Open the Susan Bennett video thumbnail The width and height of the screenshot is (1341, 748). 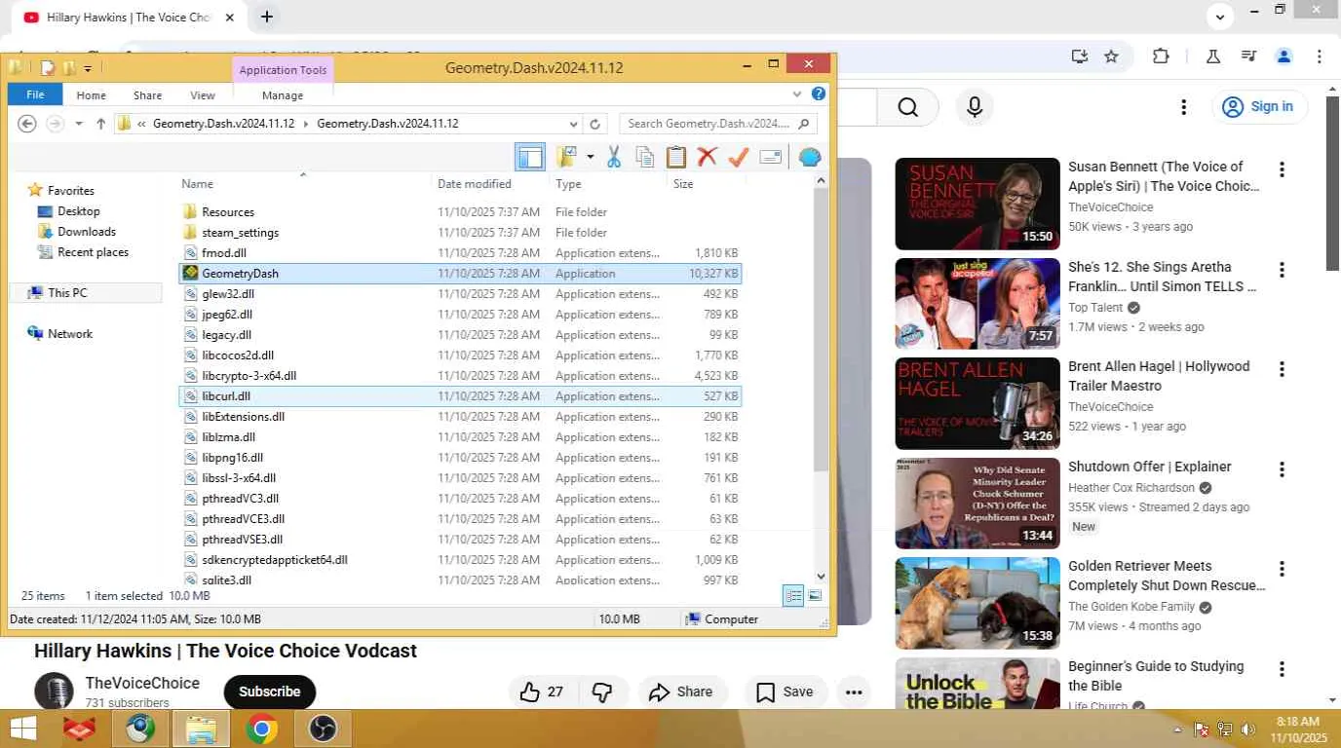[x=977, y=204]
